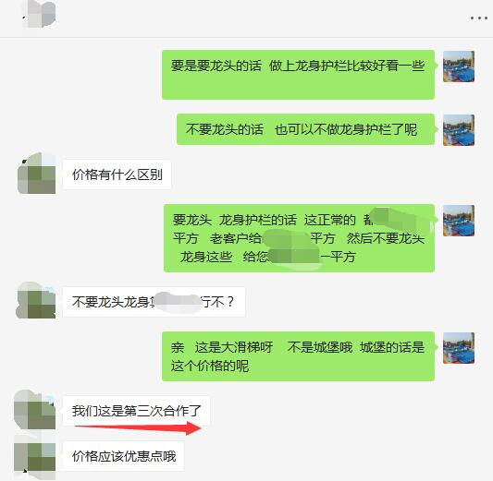Viewport: 493px width, 481px height.
Task: Click sender avatar beside '要龙头 龙身护栏的话' message
Action: (459, 221)
